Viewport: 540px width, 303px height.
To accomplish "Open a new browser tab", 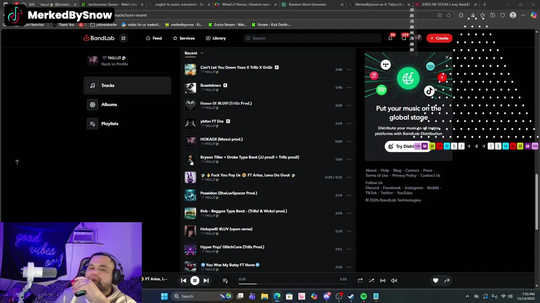I will click(485, 5).
